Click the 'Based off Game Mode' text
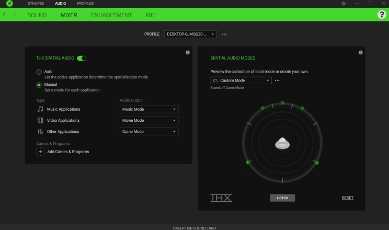Screen dimensions: 389x230 pyautogui.click(x=227, y=88)
